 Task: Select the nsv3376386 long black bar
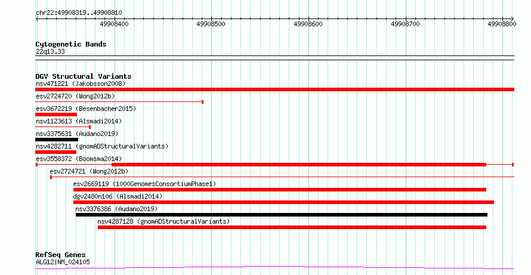[282, 215]
